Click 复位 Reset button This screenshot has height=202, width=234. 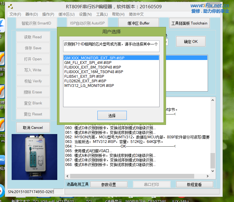tap(33, 114)
